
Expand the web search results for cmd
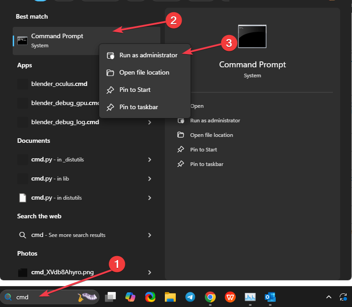pyautogui.click(x=149, y=235)
